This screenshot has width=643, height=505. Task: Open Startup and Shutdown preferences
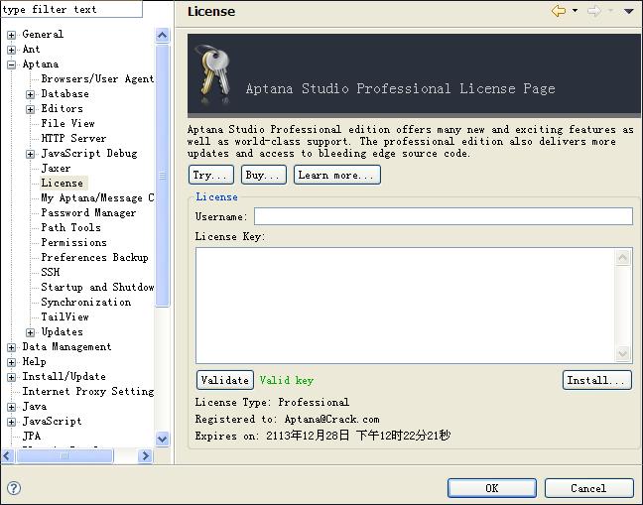pyautogui.click(x=97, y=287)
